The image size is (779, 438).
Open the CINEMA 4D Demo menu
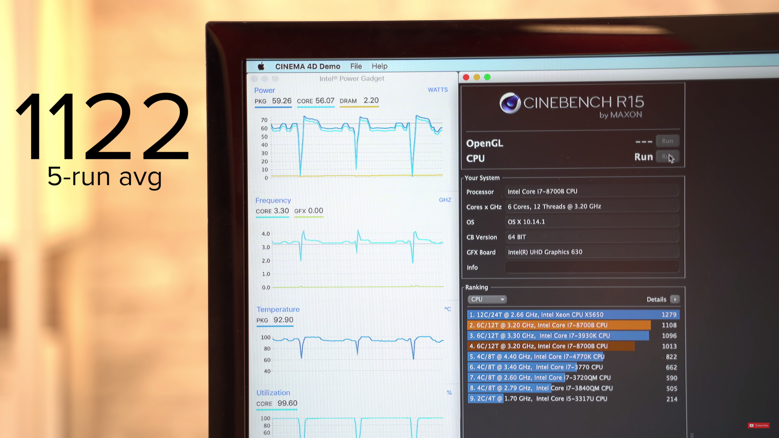coord(308,67)
